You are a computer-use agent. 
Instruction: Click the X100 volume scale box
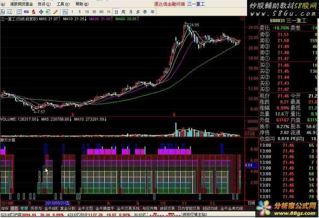pyautogui.click(x=250, y=134)
